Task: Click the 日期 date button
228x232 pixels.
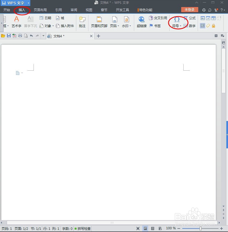Action: coord(45,18)
